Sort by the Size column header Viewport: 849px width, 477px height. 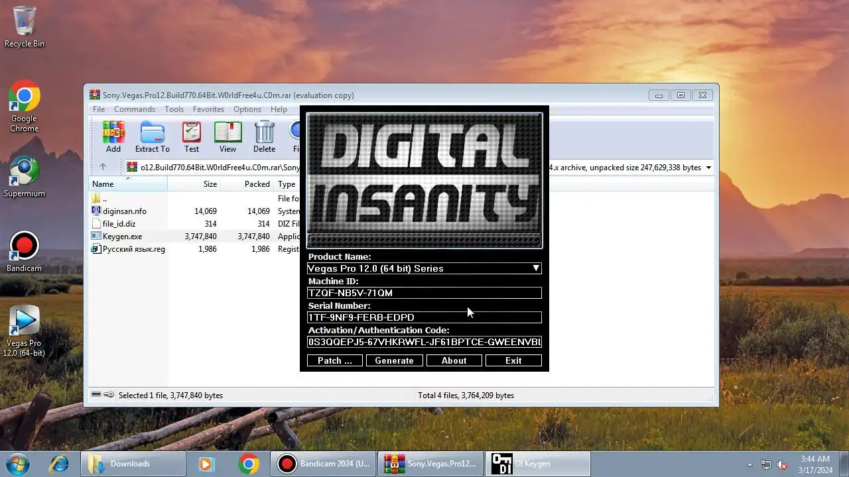(194, 184)
